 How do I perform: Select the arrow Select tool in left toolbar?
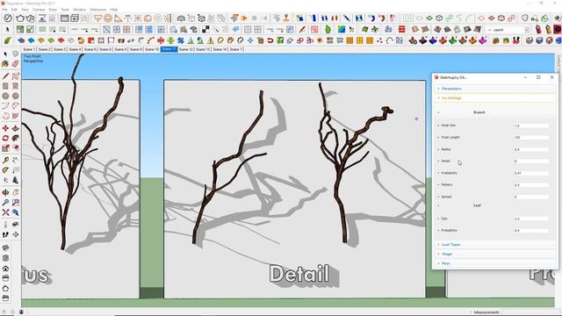click(x=5, y=54)
